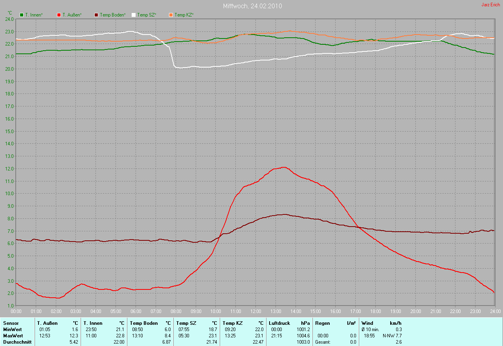The height and width of the screenshot is (346, 503).
Task: Click the 'Jarz Erich' author text
Action: tap(491, 5)
